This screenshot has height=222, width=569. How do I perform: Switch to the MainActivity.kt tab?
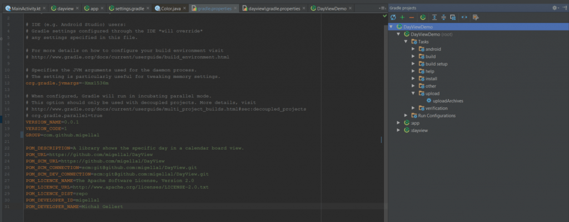point(23,8)
